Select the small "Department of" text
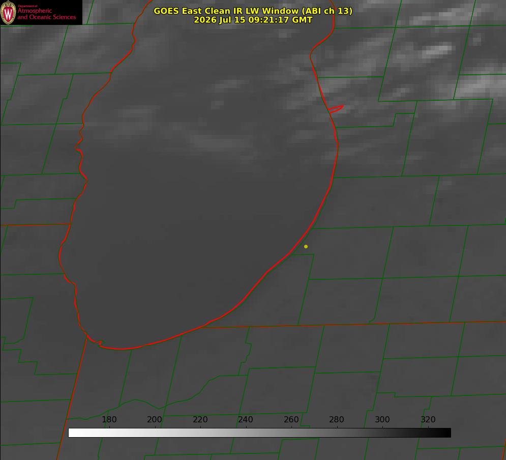 [27, 6]
